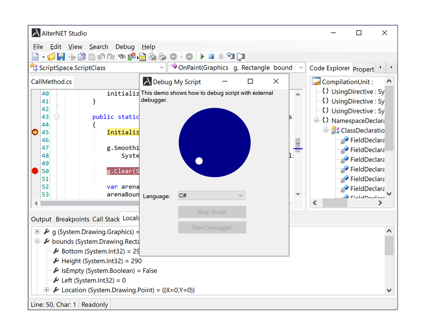Click the Locals panel scroll down arrow
The image size is (425, 334).
pyautogui.click(x=389, y=290)
